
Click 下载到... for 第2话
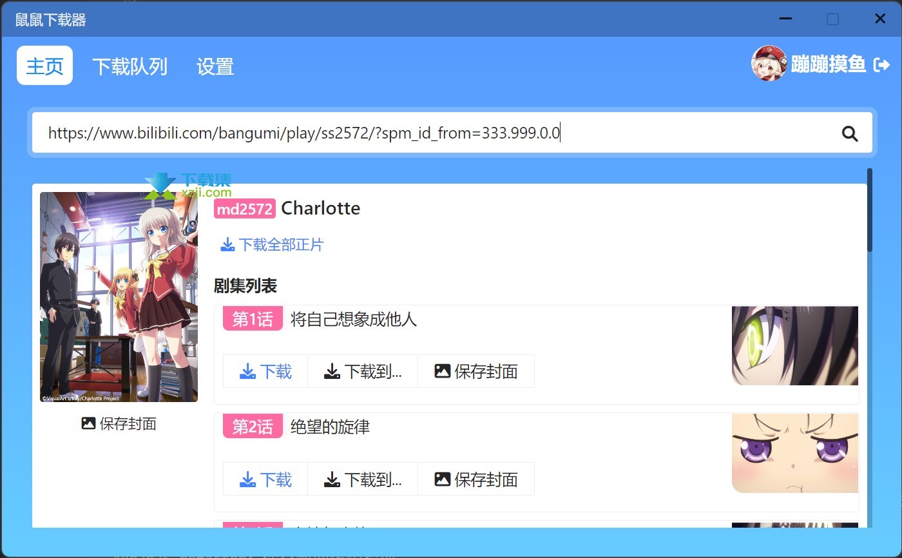[x=363, y=479]
